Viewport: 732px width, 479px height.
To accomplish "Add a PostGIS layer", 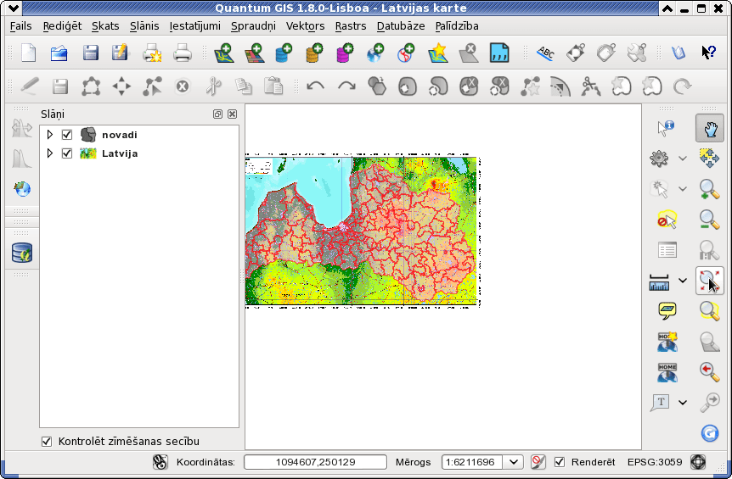I will click(x=284, y=53).
